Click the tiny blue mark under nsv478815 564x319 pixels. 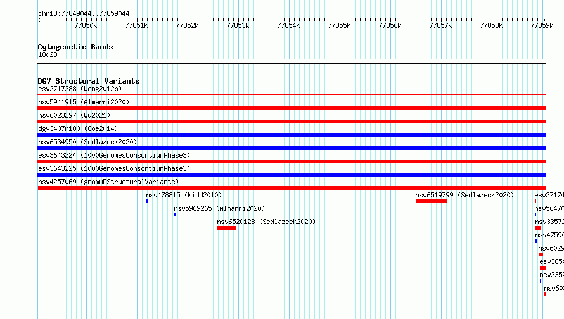pyautogui.click(x=147, y=201)
